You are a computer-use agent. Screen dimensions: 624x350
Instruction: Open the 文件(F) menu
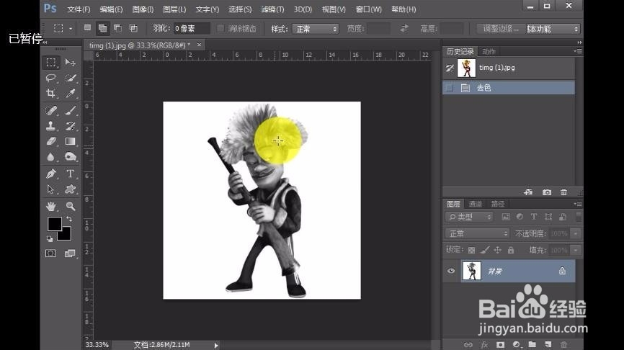[79, 9]
